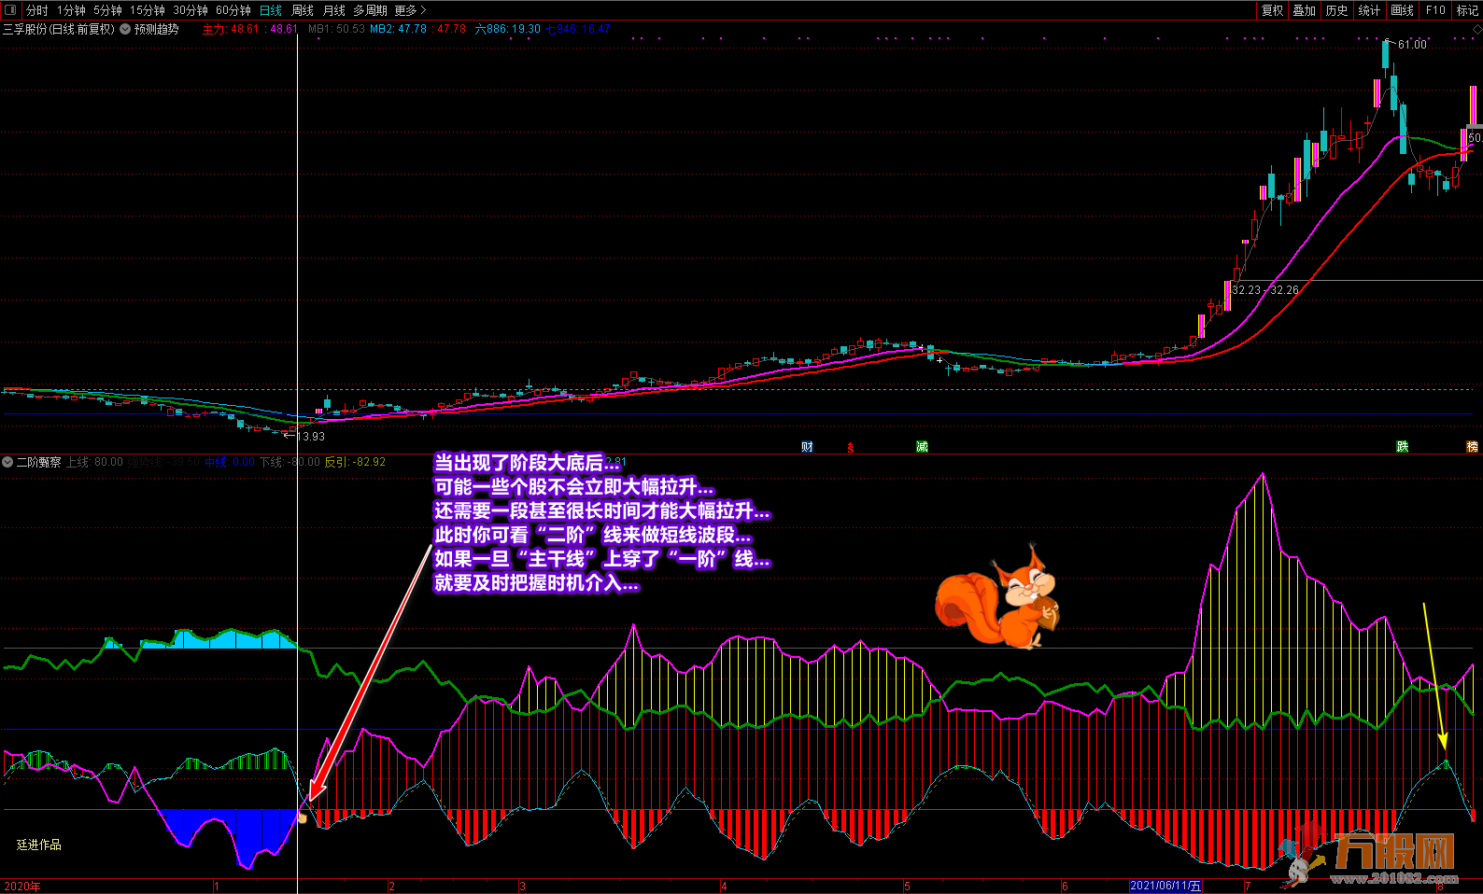The width and height of the screenshot is (1483, 894).
Task: Open the 叠加 overlay menu
Action: click(x=1304, y=10)
